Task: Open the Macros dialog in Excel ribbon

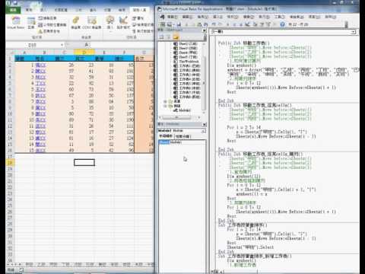Action: click(31, 23)
